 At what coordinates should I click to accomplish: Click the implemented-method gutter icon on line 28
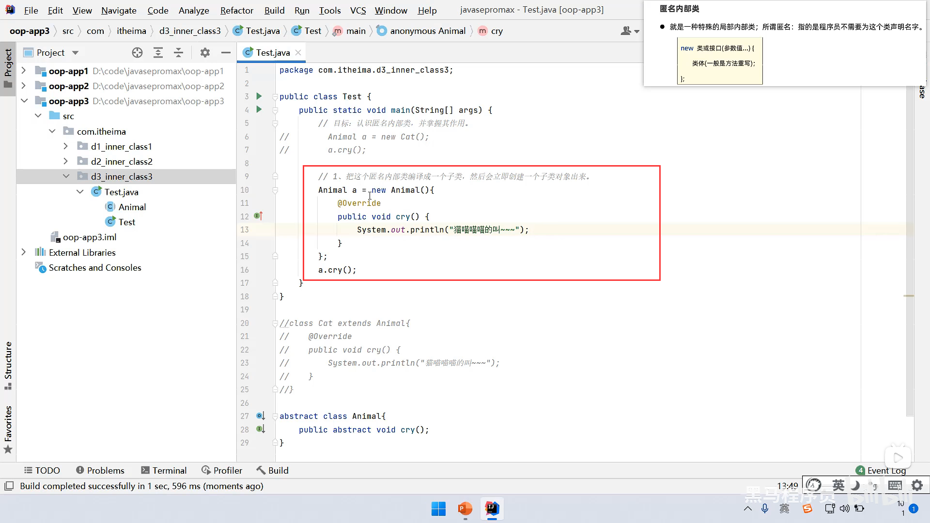pos(261,429)
